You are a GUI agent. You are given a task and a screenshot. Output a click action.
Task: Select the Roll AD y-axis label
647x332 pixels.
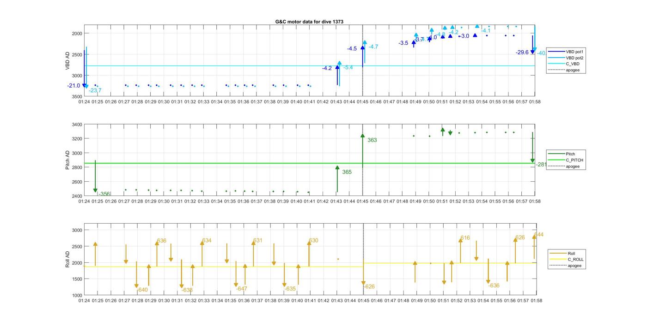[67, 259]
